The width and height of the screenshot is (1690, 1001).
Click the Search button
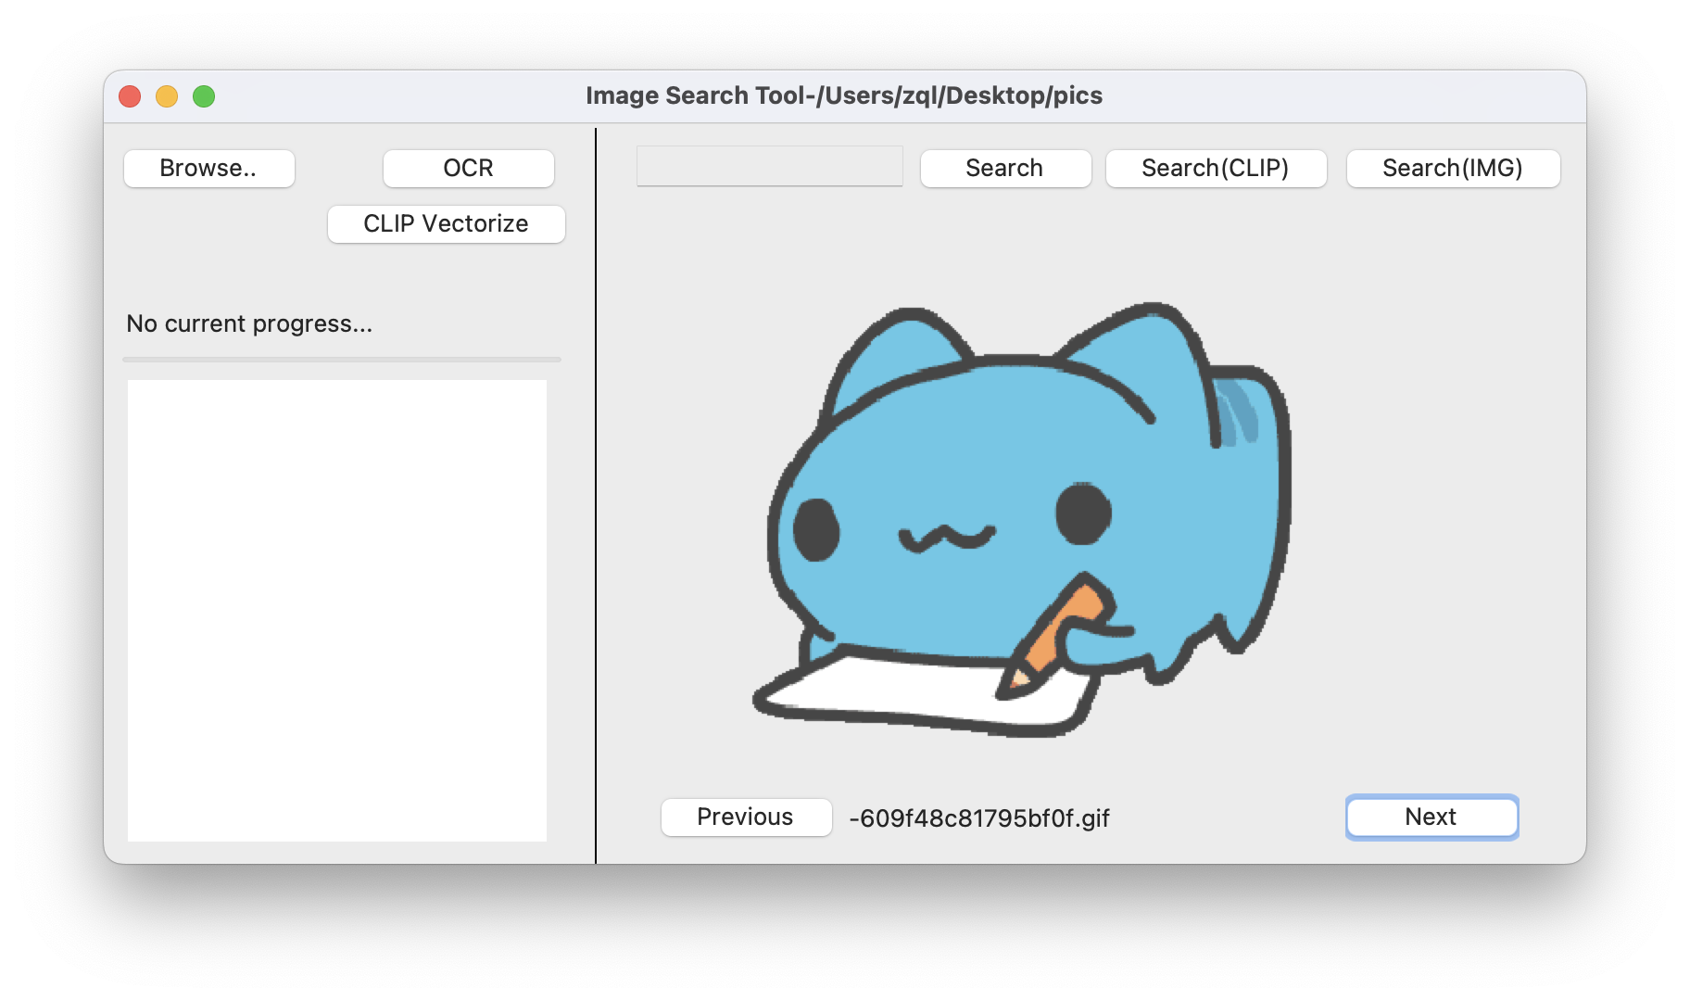coord(1004,168)
